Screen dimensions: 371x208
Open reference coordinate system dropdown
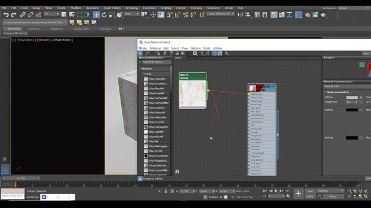(132, 14)
